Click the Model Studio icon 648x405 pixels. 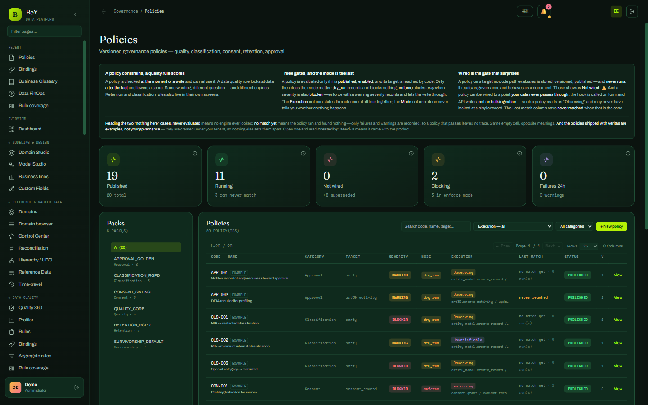12,164
